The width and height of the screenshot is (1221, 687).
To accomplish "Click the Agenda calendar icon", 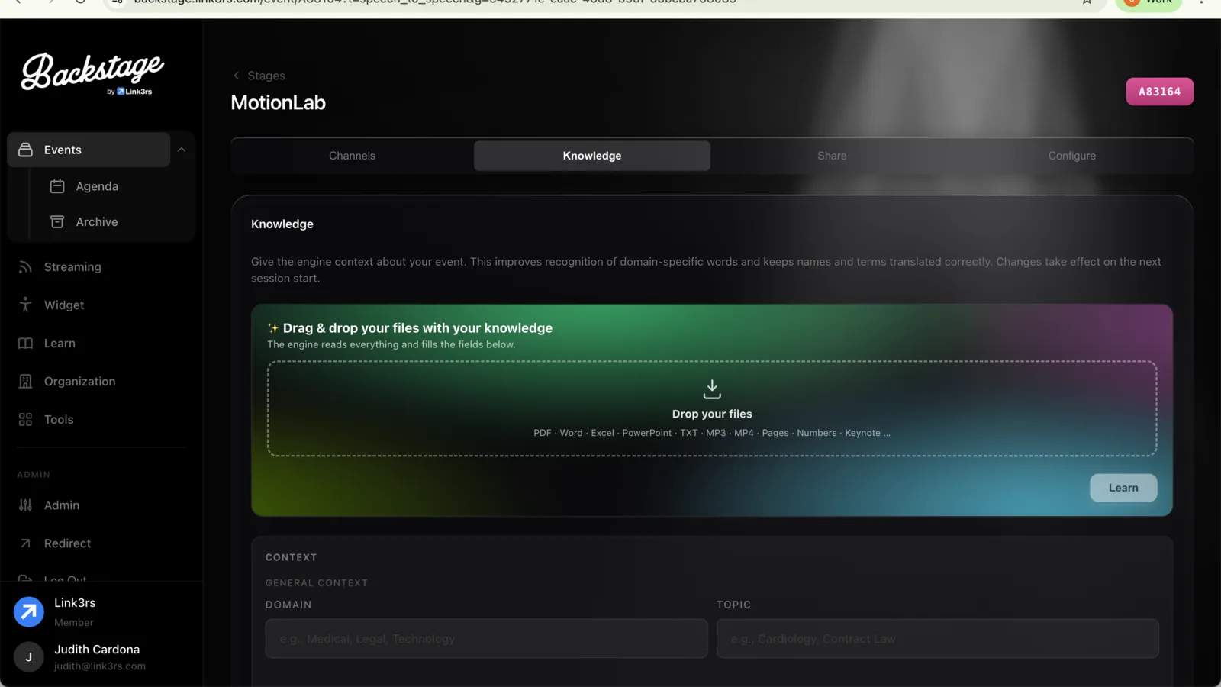I will [x=57, y=186].
